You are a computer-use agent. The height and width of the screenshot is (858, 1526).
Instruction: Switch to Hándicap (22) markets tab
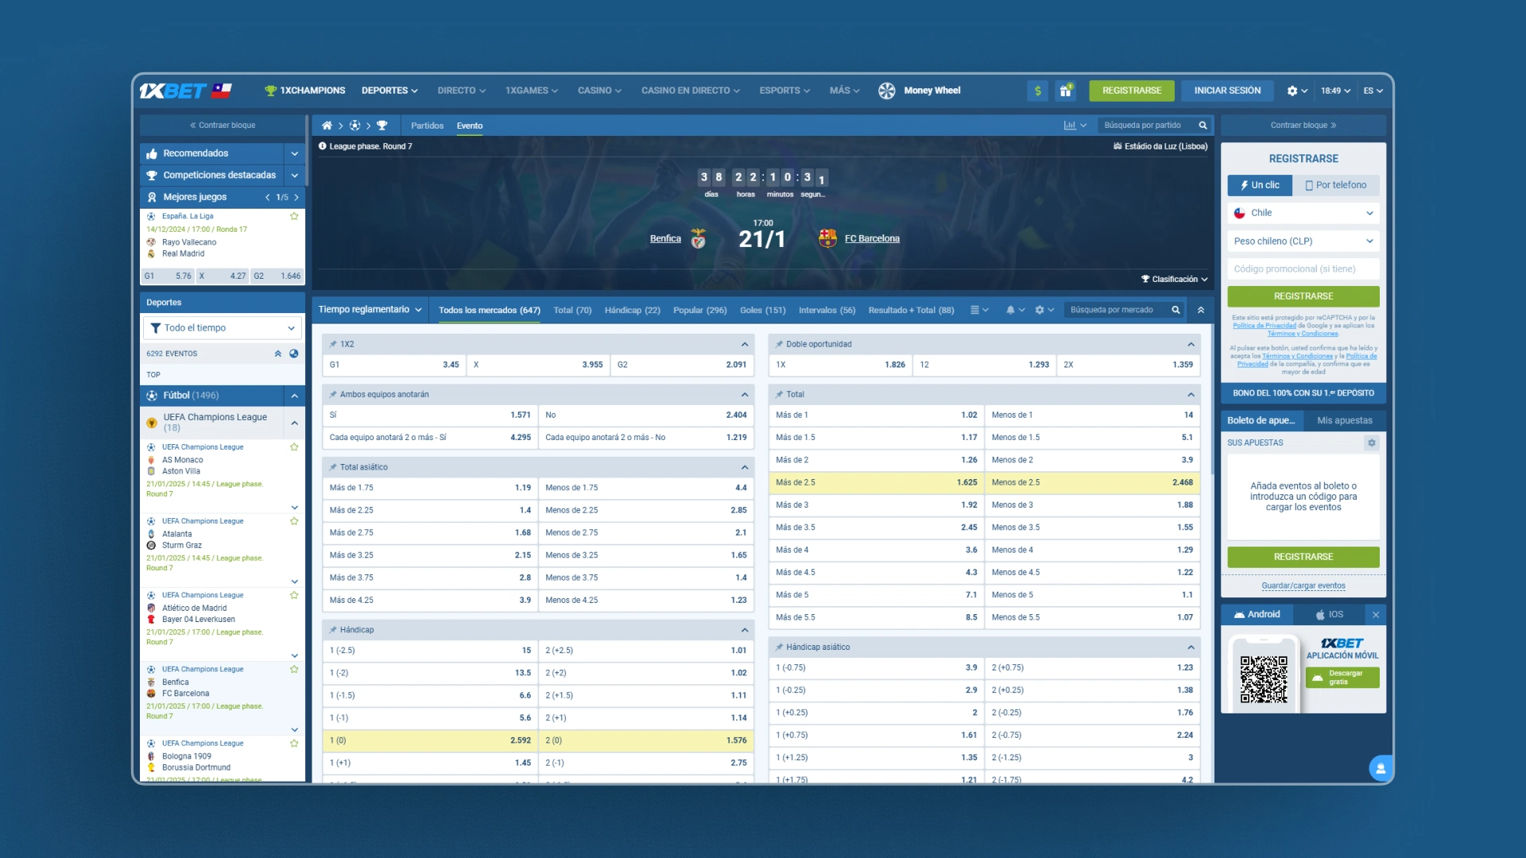click(633, 310)
